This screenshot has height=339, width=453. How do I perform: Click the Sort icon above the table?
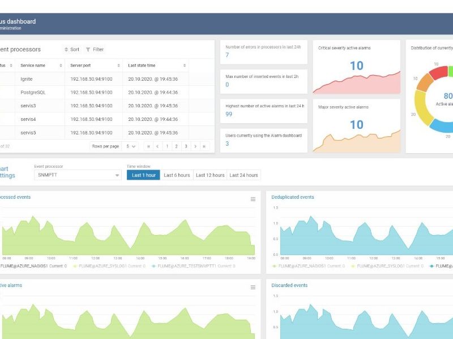[66, 50]
